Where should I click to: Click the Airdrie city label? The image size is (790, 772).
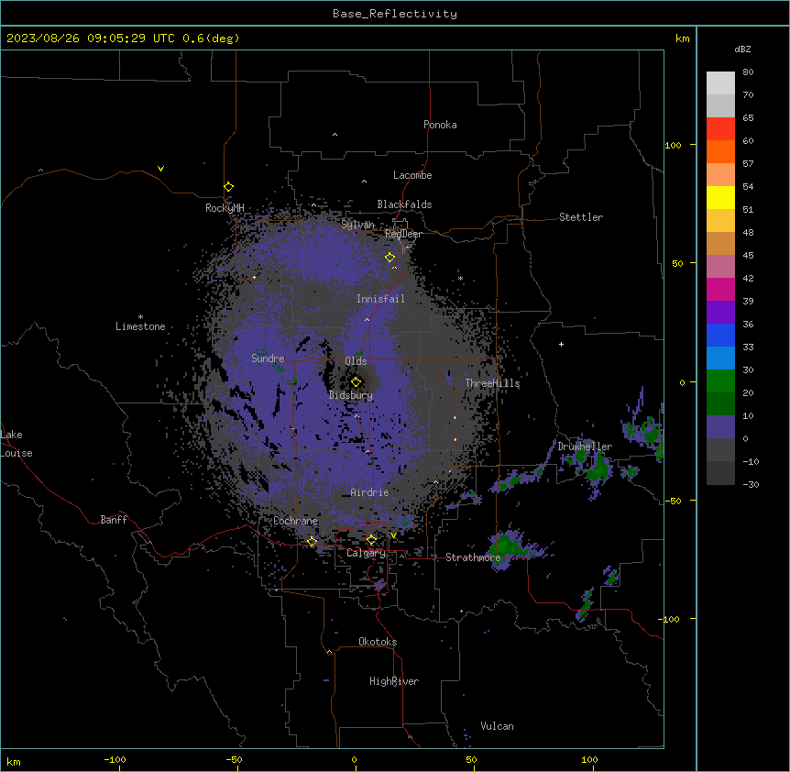tap(369, 492)
